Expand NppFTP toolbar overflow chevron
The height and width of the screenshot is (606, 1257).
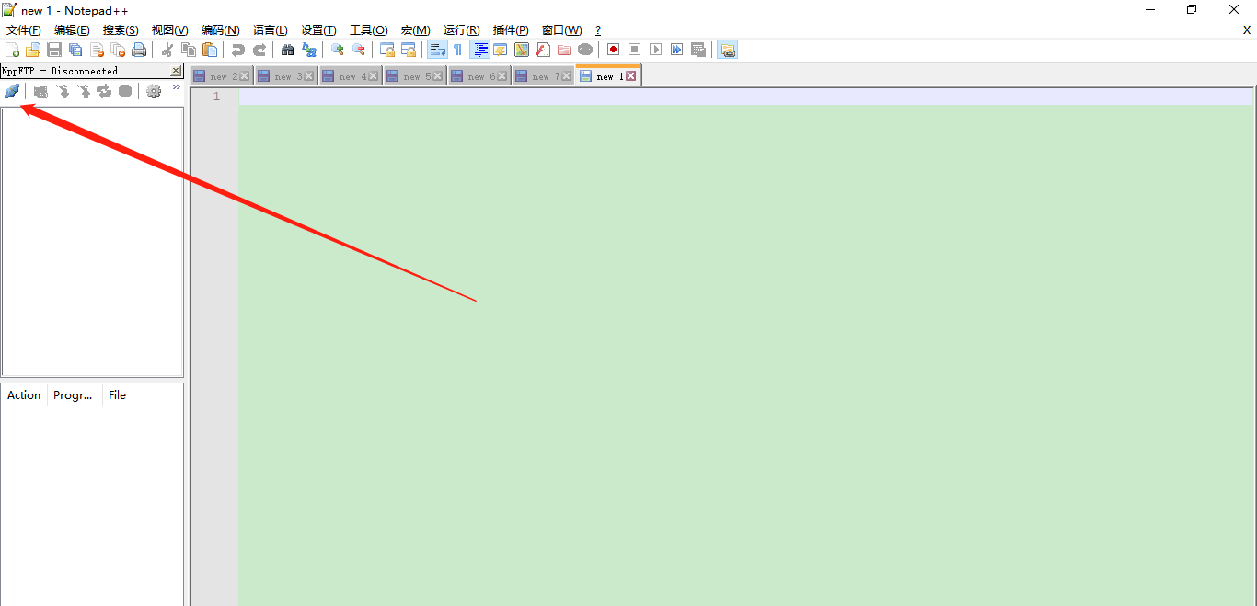[x=177, y=87]
